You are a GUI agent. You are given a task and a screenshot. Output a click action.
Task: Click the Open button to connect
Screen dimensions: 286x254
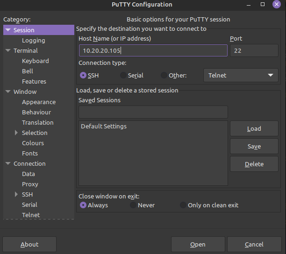click(x=198, y=244)
